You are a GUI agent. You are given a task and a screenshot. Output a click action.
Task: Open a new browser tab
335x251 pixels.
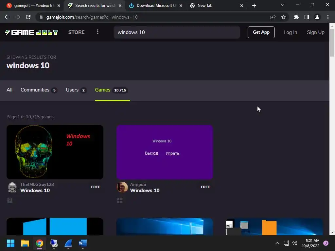point(254,6)
